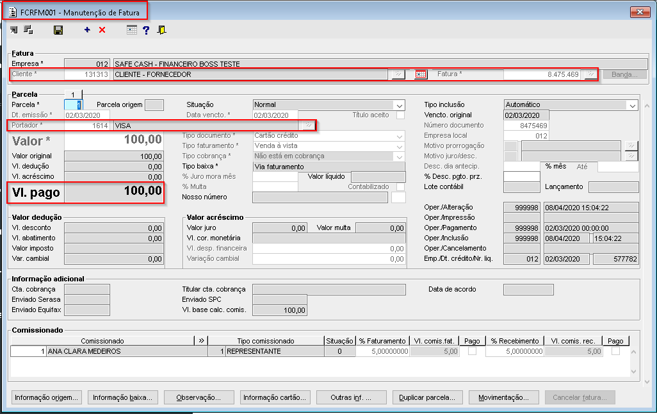The width and height of the screenshot is (657, 414).
Task: Expand Situação Normal dropdown
Action: click(x=400, y=105)
